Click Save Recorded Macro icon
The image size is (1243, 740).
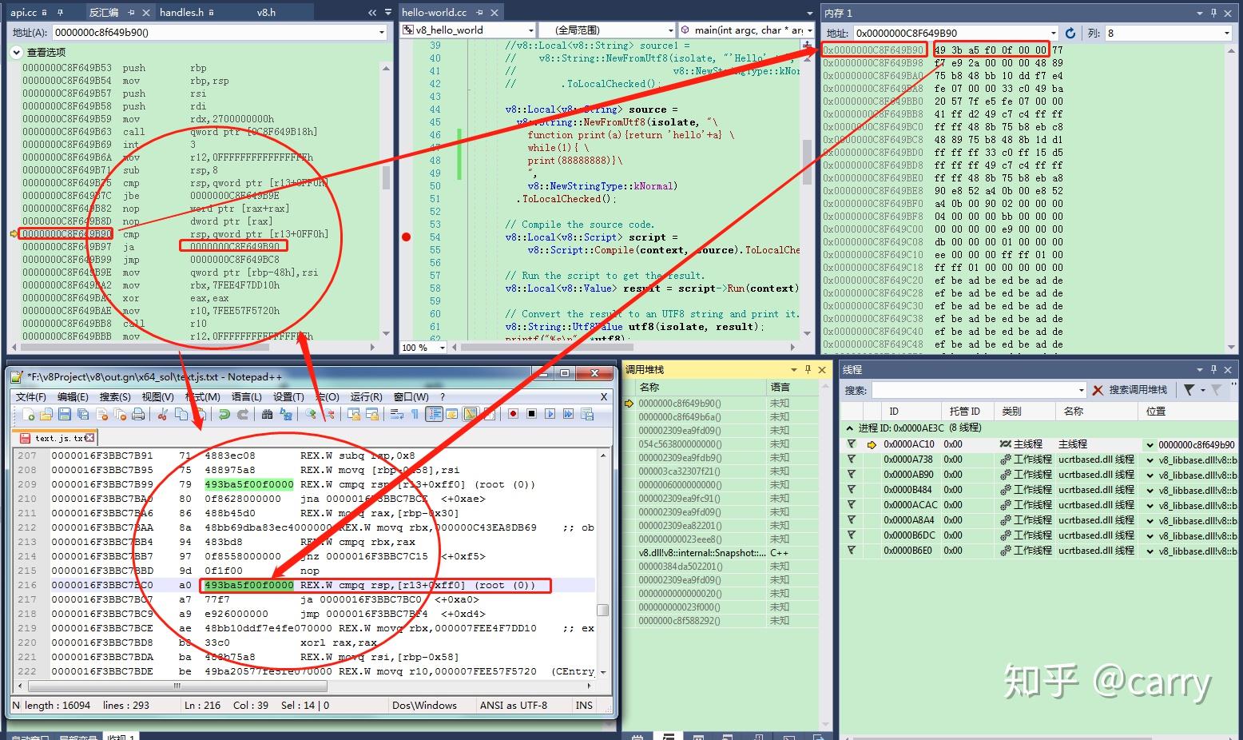pyautogui.click(x=587, y=414)
